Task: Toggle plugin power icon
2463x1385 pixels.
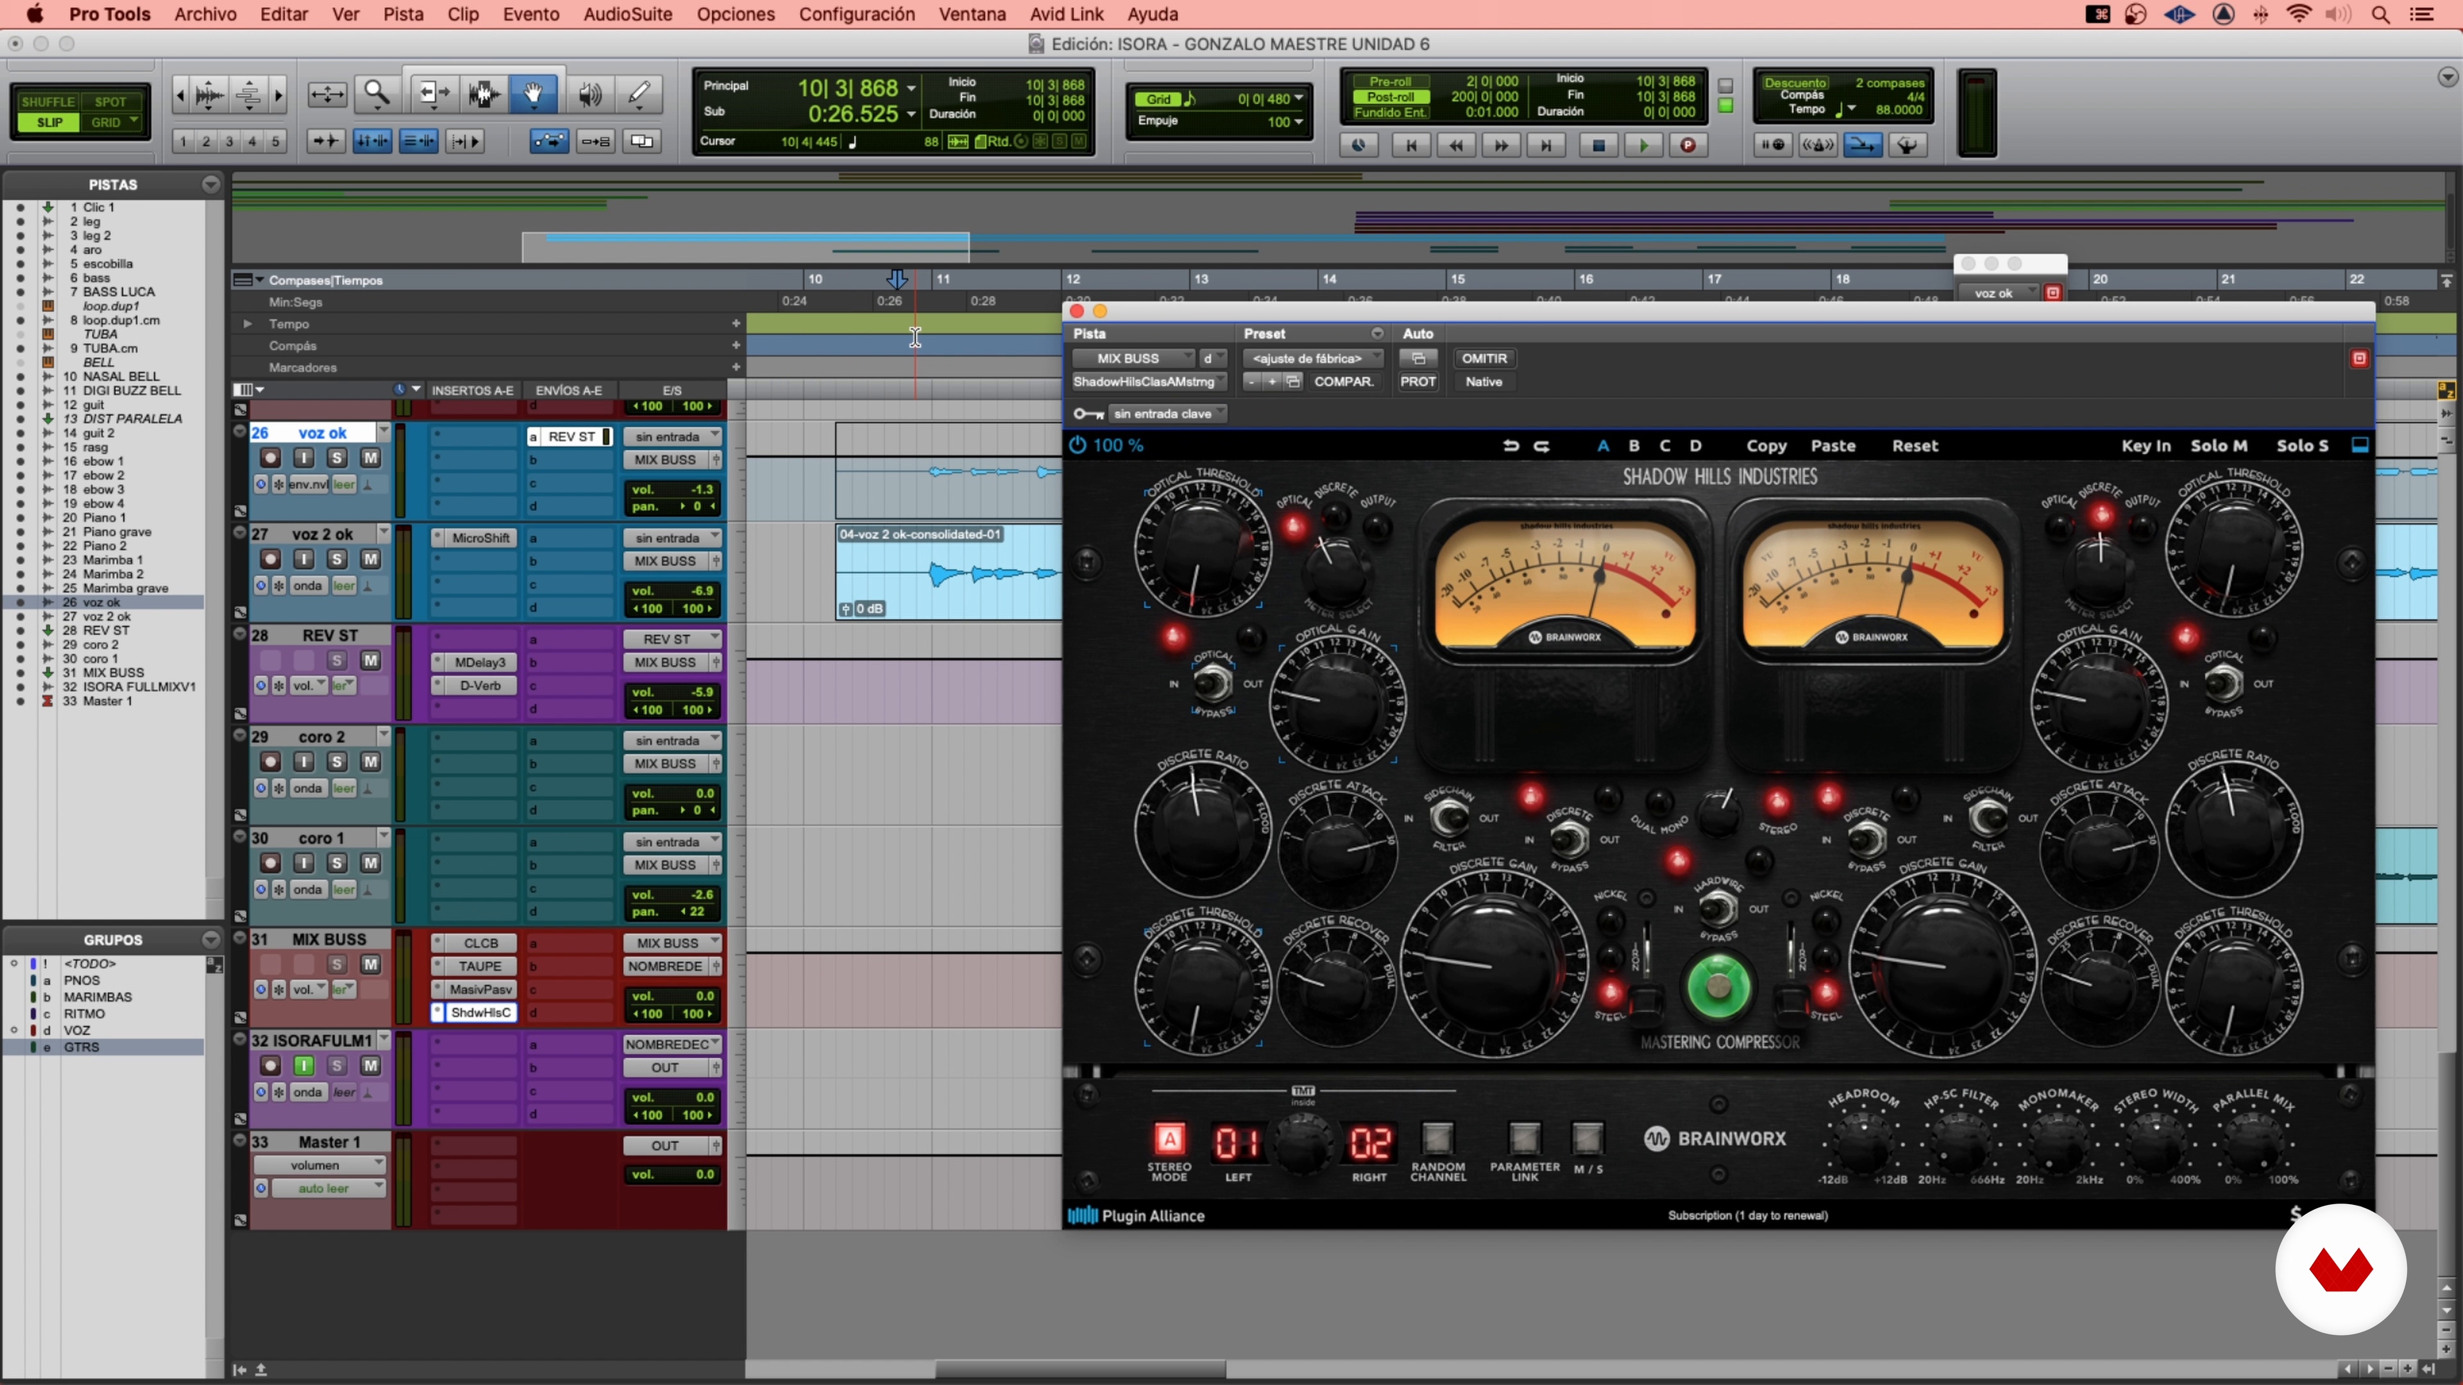Action: pyautogui.click(x=1078, y=446)
